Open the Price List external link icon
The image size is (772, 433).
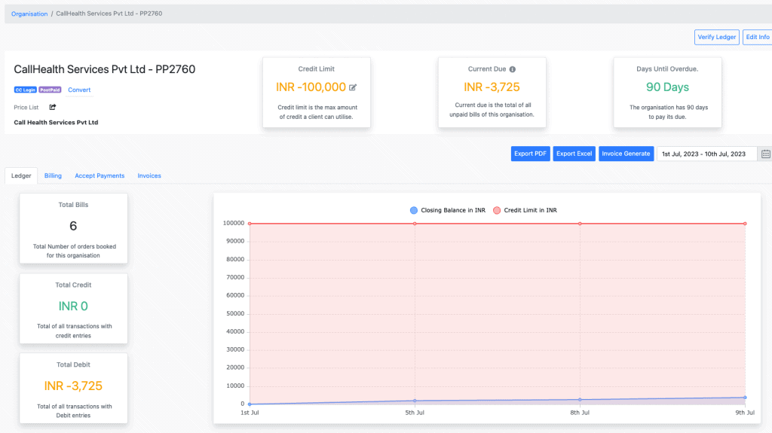point(53,108)
